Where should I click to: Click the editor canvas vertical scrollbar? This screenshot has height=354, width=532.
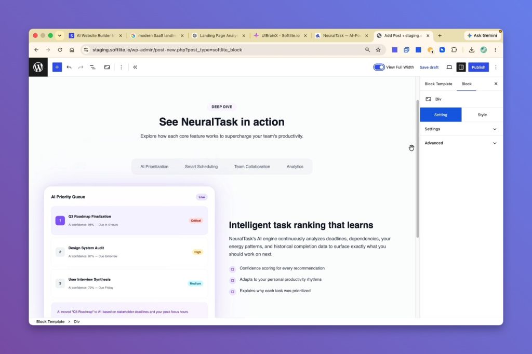(x=418, y=169)
